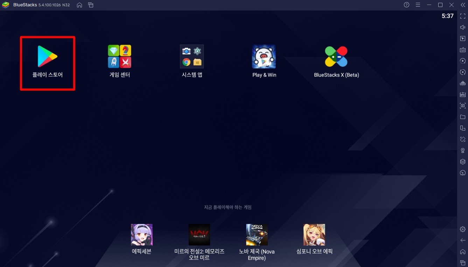
Task: Open the set location pin icon
Action: [463, 150]
